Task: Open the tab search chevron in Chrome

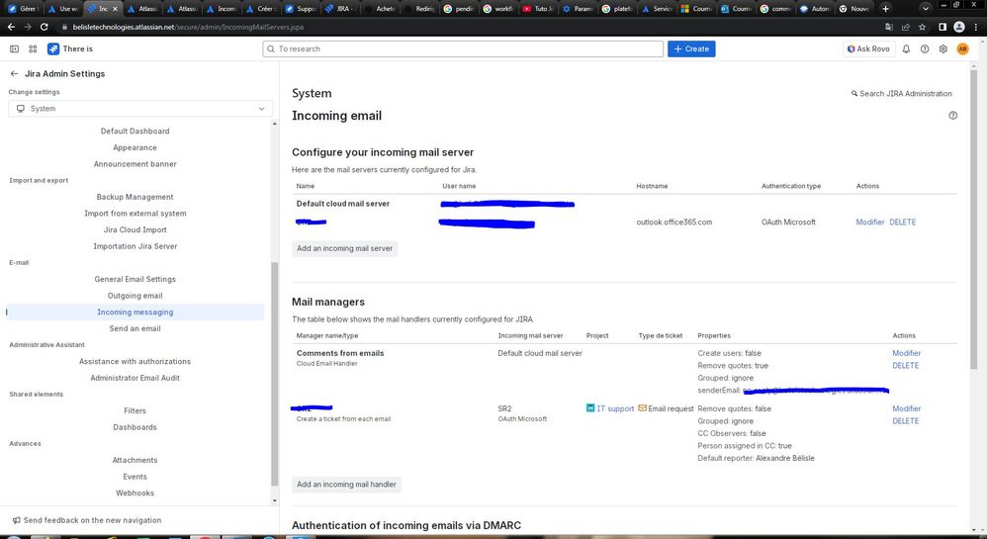Action: (925, 9)
